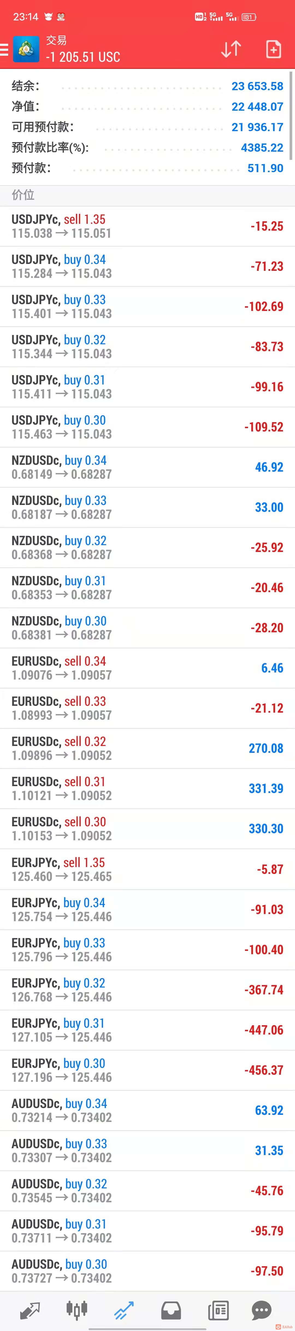Open the news page icon
The width and height of the screenshot is (295, 1331).
tap(218, 1310)
